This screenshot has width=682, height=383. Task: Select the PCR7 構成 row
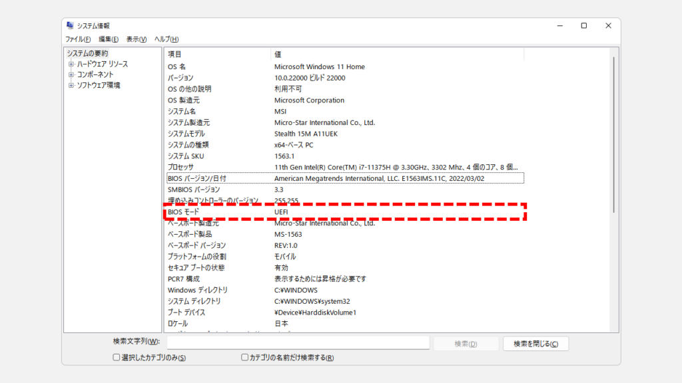coord(346,279)
